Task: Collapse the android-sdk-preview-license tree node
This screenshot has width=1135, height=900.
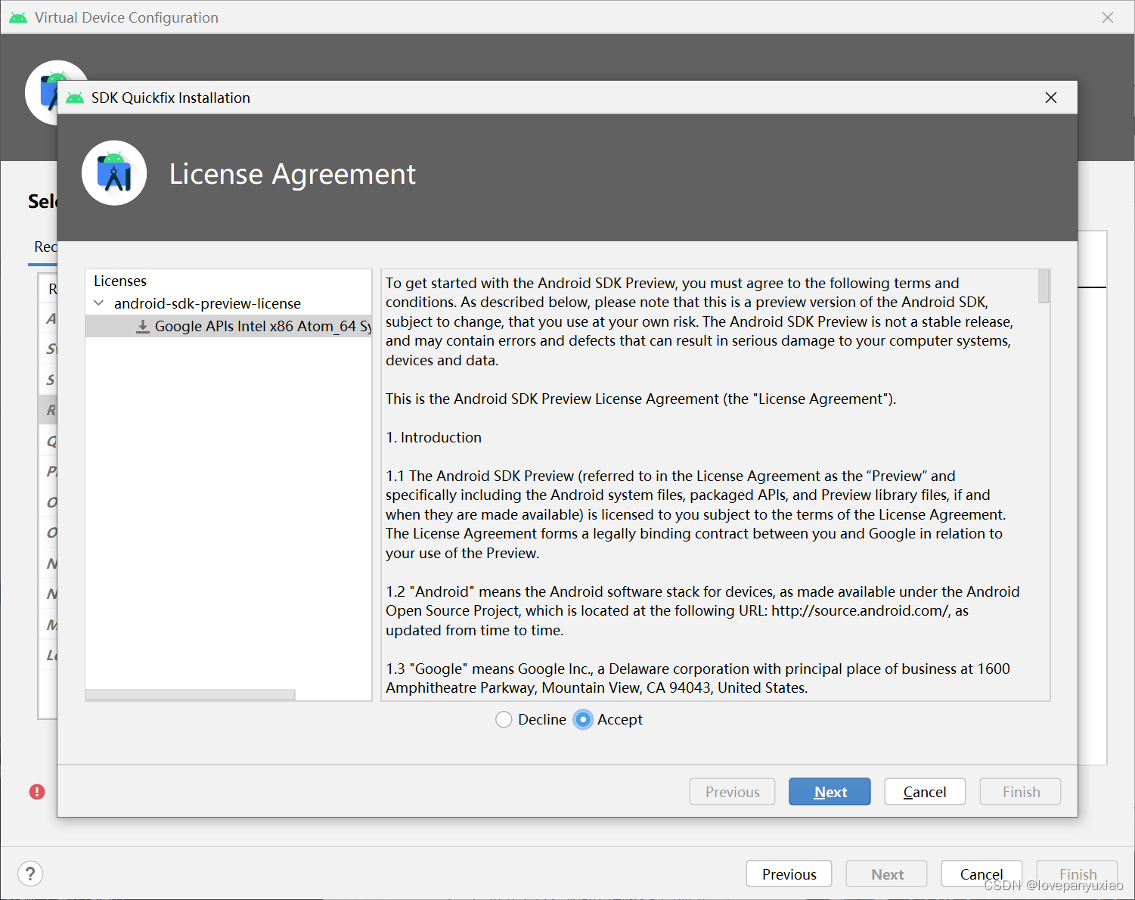Action: tap(98, 303)
